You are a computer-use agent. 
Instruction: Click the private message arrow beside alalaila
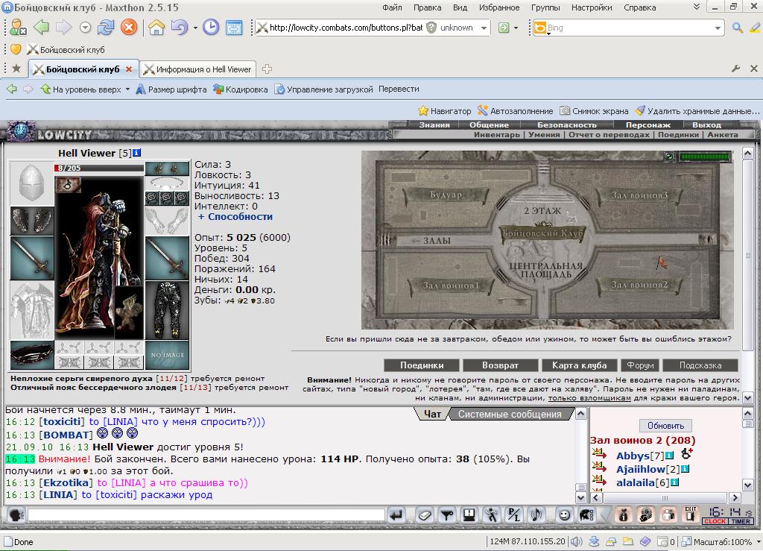[599, 481]
